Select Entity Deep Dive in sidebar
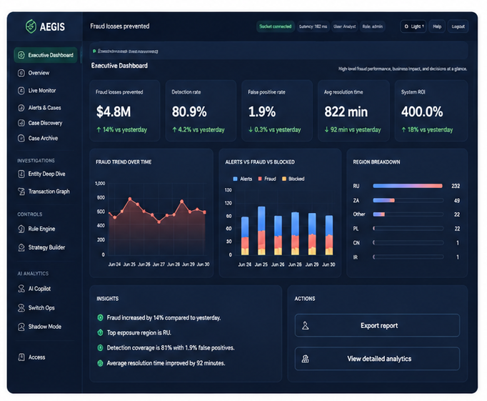The image size is (487, 401). (x=46, y=174)
